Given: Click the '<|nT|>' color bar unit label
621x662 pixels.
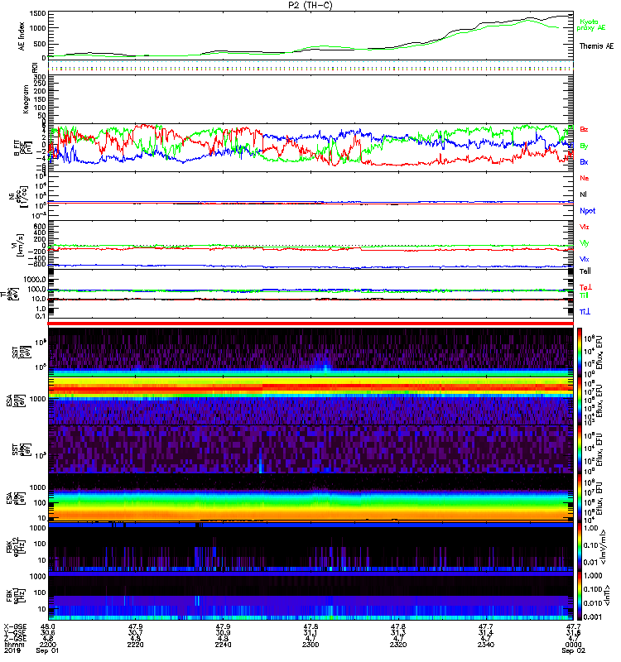Looking at the screenshot, I should coord(605,595).
